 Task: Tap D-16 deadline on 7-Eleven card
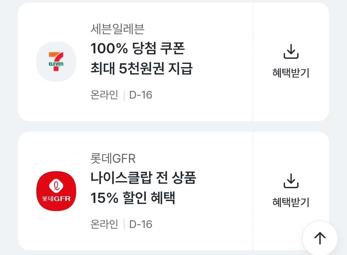(141, 95)
